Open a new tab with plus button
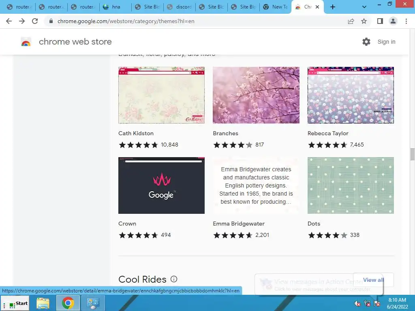The image size is (415, 311). tap(333, 7)
